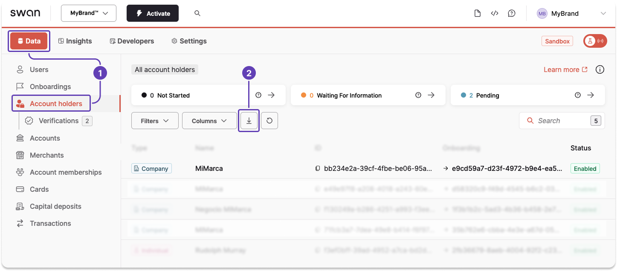Screen dimensions: 617x271
Task: Toggle the sandbox mode switch in top right
Action: 595,41
